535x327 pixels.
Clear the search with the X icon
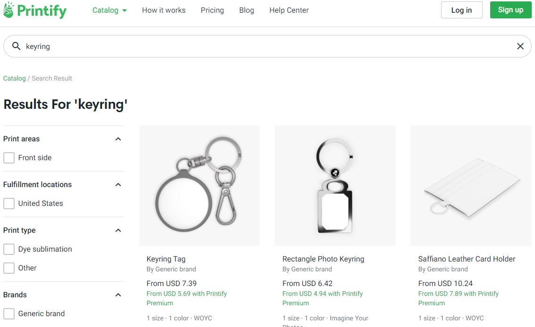click(520, 46)
